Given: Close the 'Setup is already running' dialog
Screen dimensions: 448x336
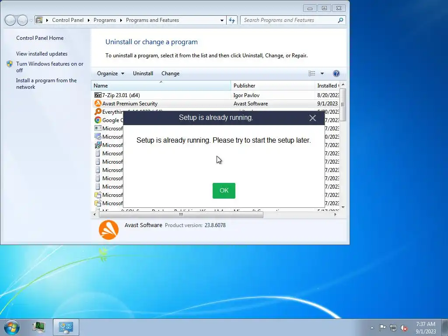Looking at the screenshot, I should (x=312, y=118).
